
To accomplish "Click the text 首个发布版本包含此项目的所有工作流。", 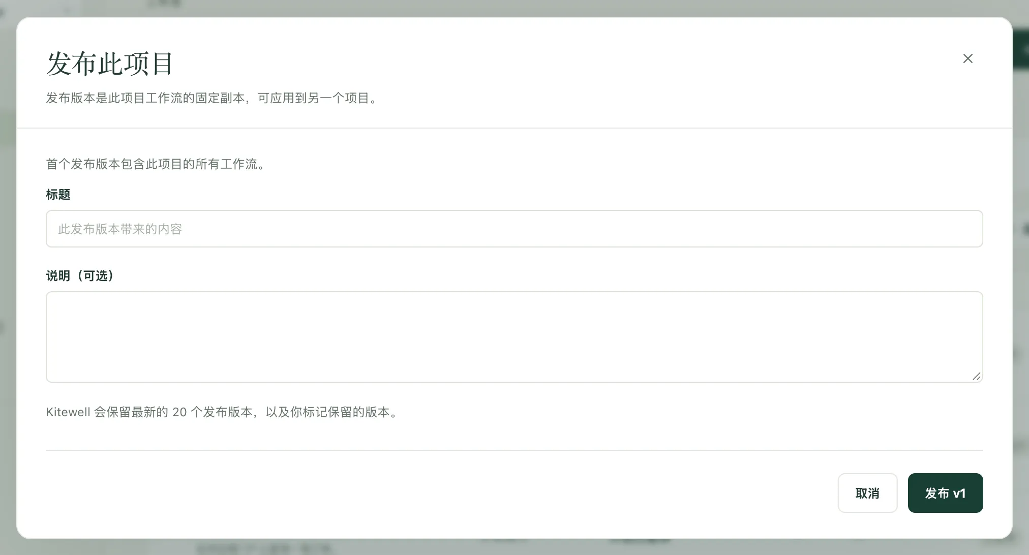I will click(157, 164).
